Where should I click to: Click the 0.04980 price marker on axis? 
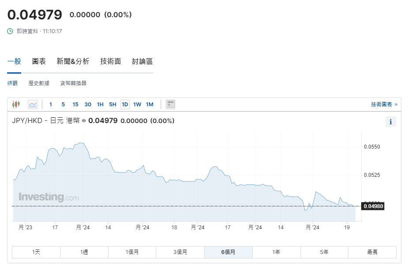click(x=373, y=206)
